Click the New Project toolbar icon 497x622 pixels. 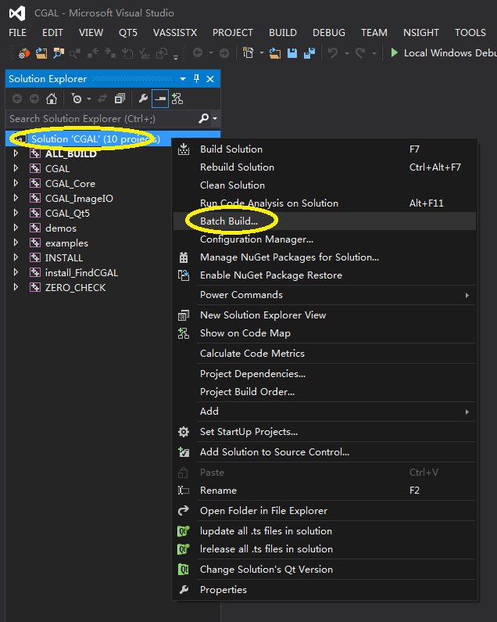pyautogui.click(x=248, y=52)
